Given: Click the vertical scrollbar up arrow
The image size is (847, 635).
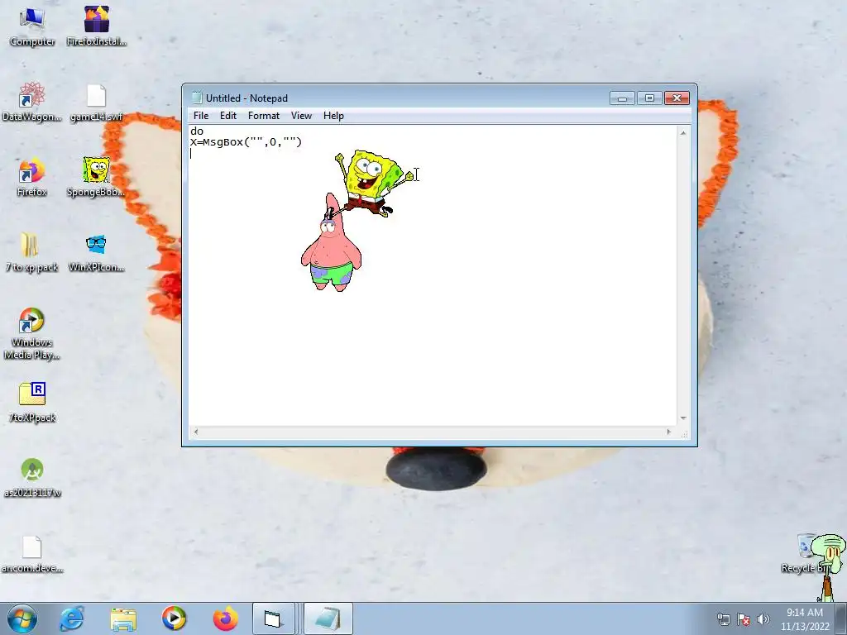Looking at the screenshot, I should tap(683, 133).
